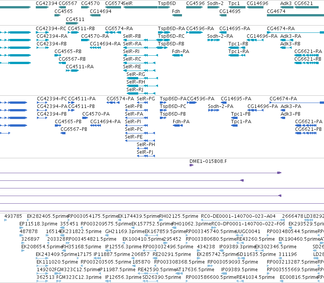Select the CG4511-RB transcript label
Image resolution: width=324 pixels, height=283 pixels.
(x=81, y=28)
